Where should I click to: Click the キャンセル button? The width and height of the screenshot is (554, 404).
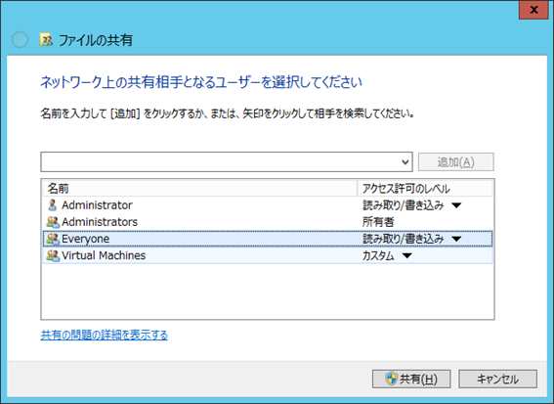pyautogui.click(x=498, y=379)
